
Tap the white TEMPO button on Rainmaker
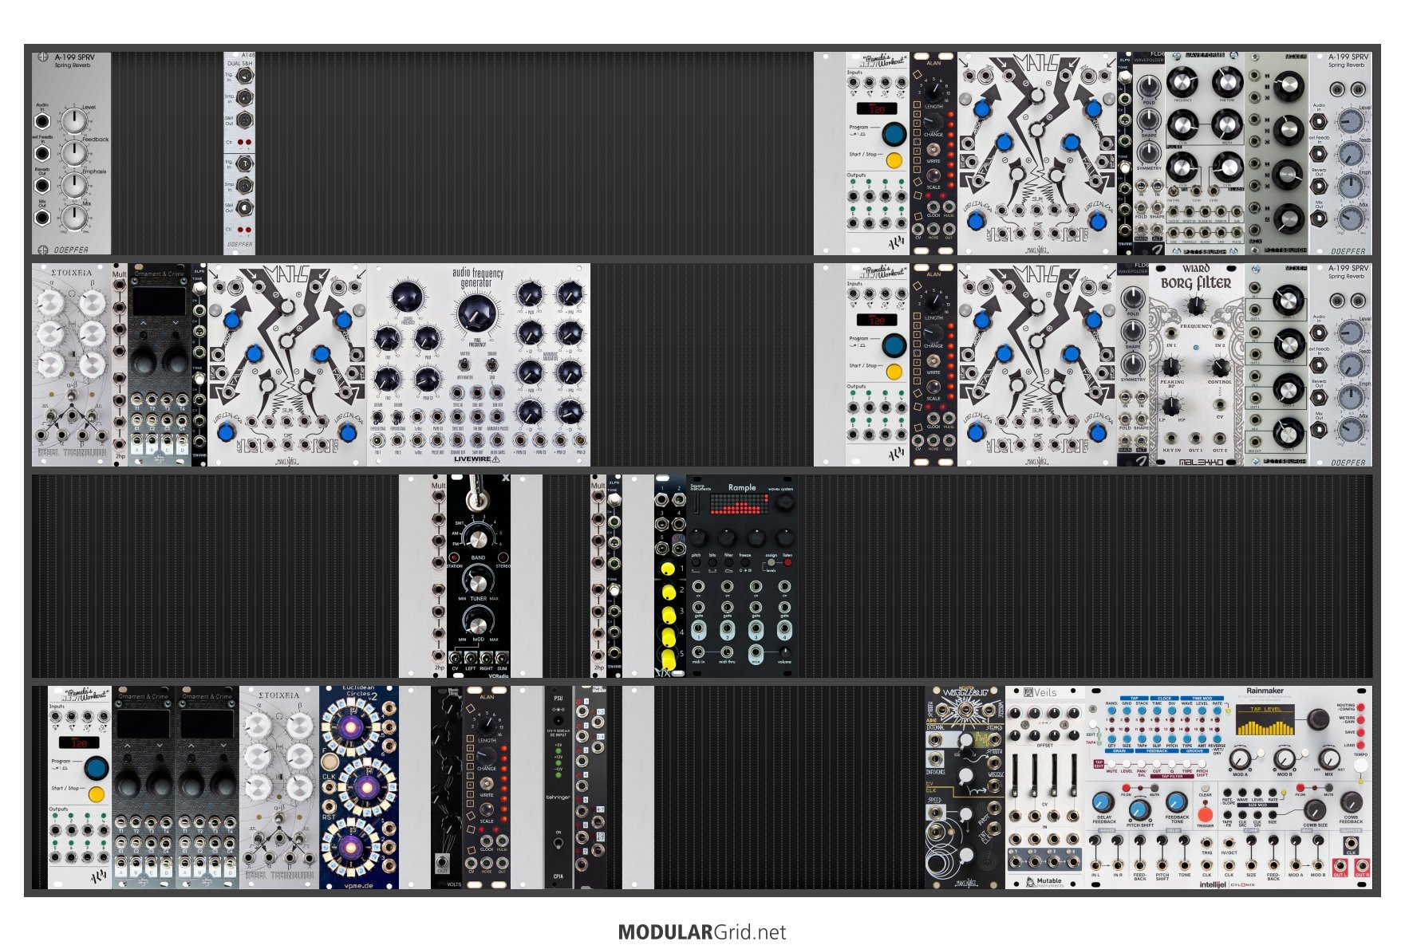click(x=1360, y=766)
